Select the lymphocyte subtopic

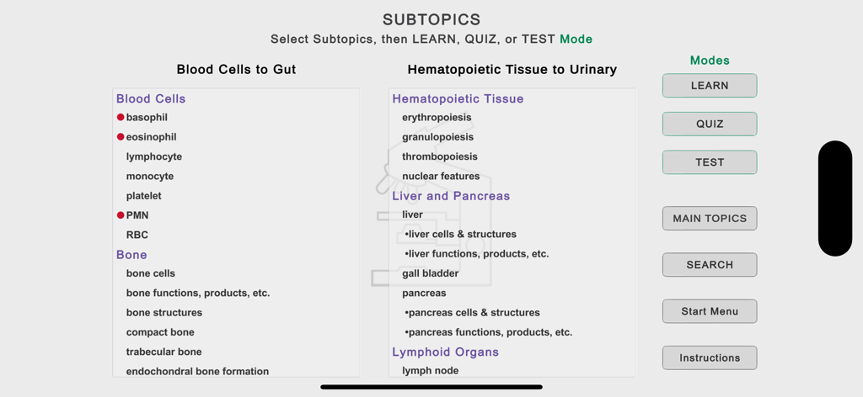click(x=154, y=156)
